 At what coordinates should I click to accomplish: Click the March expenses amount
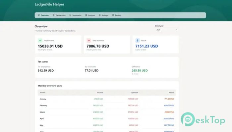[133, 112]
